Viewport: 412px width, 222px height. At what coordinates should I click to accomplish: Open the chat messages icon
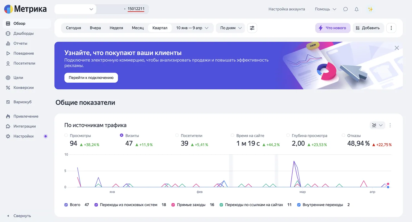346,9
